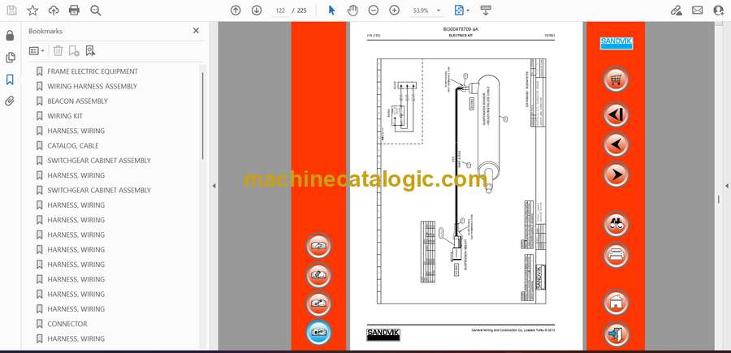Click the cloud upload icon

point(54,11)
